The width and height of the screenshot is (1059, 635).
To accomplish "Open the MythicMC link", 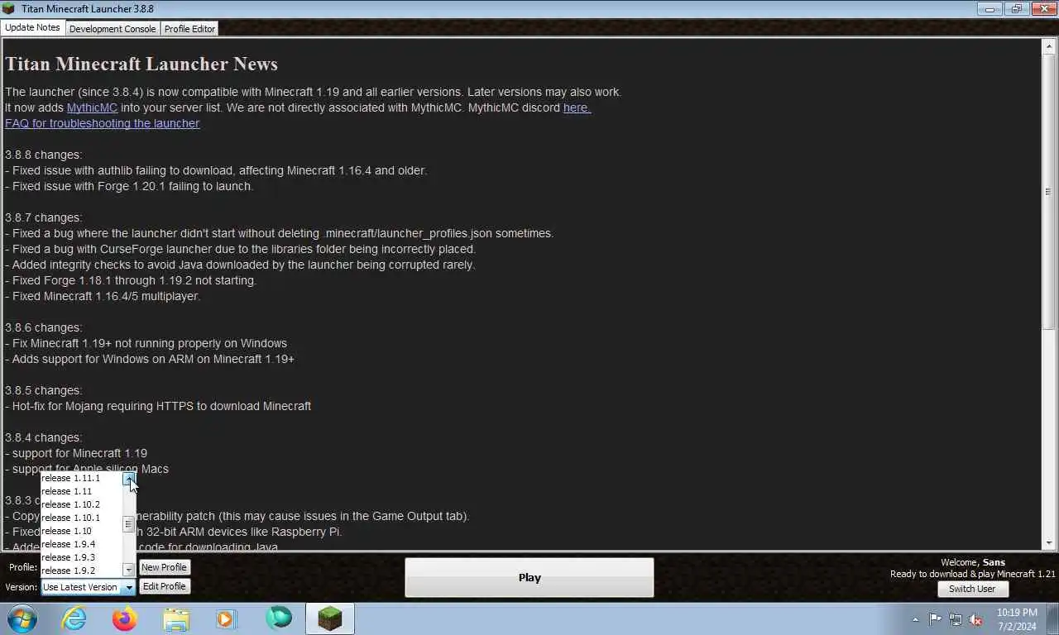I will 92,107.
